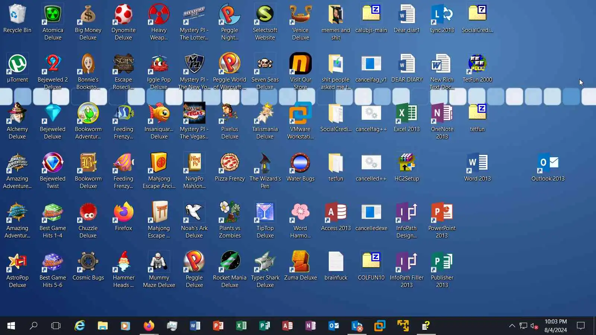Click the PowerPoint 2013 desktop icon

click(442, 220)
